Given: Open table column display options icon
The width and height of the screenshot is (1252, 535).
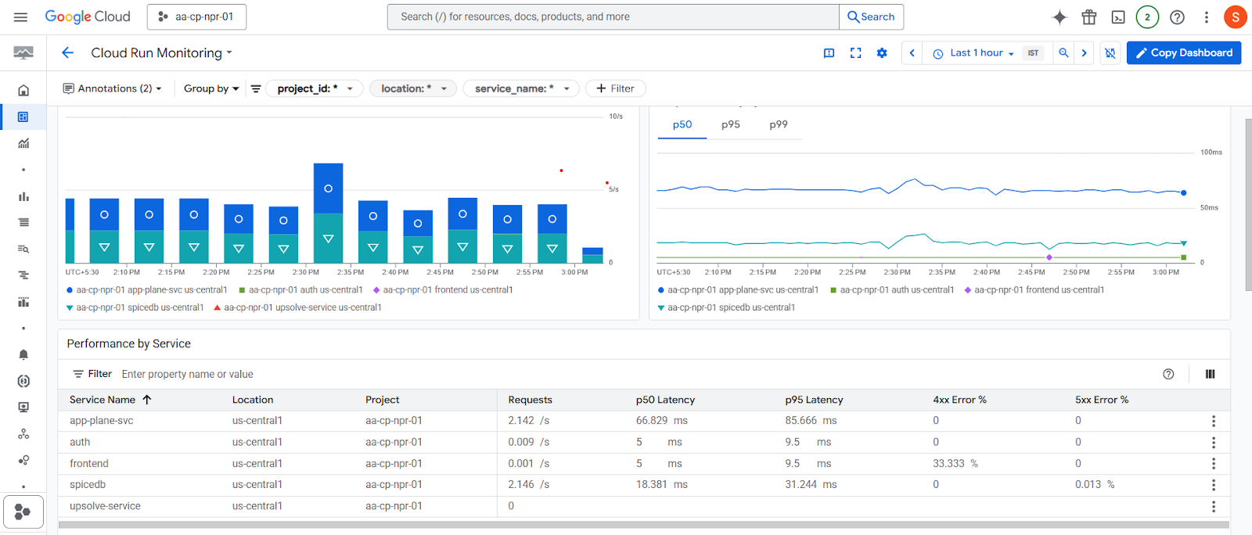Looking at the screenshot, I should [x=1211, y=374].
